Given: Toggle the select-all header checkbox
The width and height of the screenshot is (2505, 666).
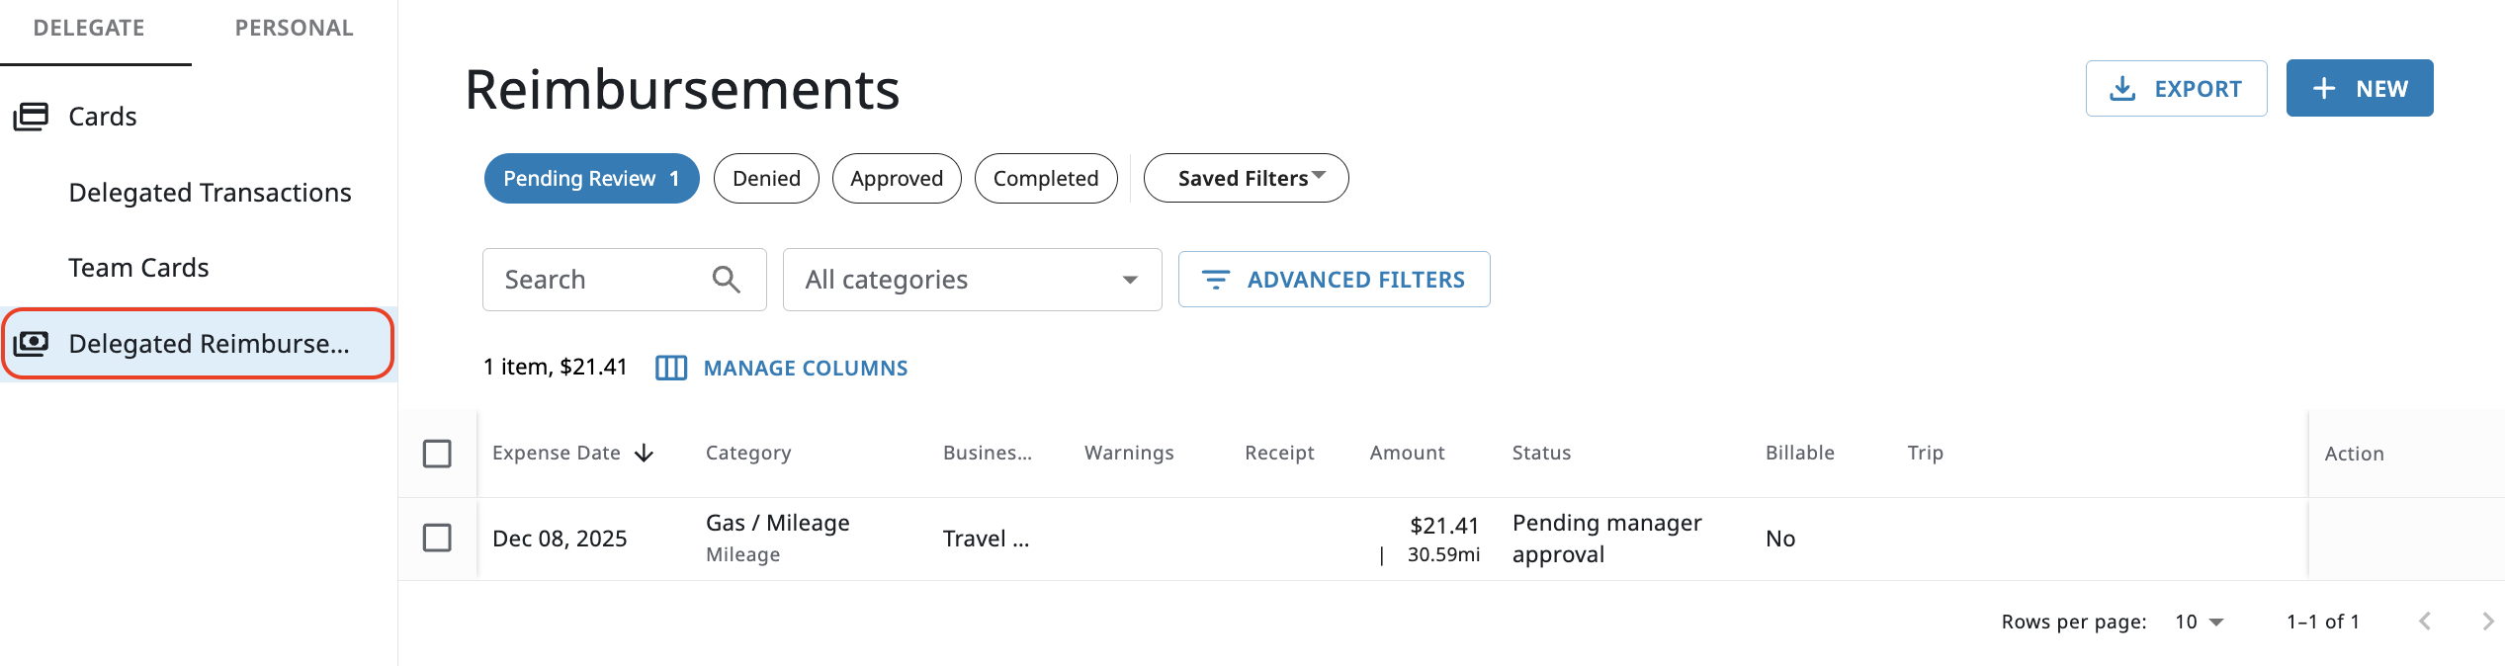Looking at the screenshot, I should pos(437,454).
